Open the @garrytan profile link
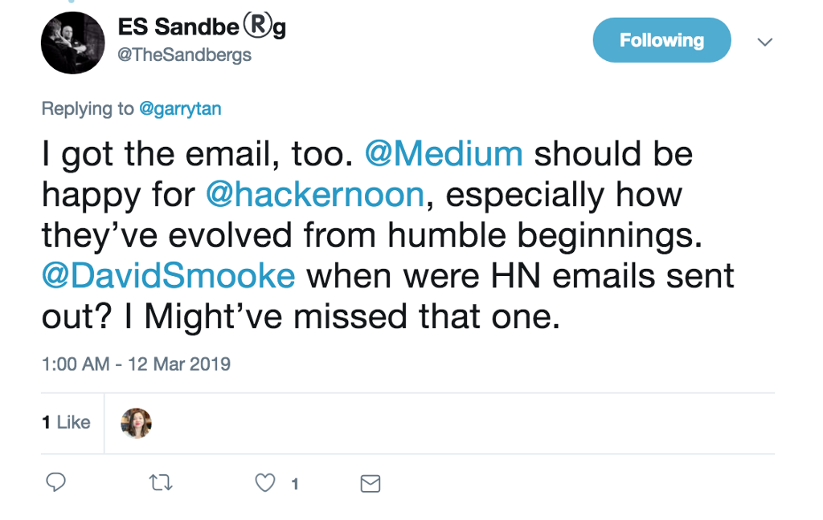Screen dimensions: 823x520 [x=180, y=108]
